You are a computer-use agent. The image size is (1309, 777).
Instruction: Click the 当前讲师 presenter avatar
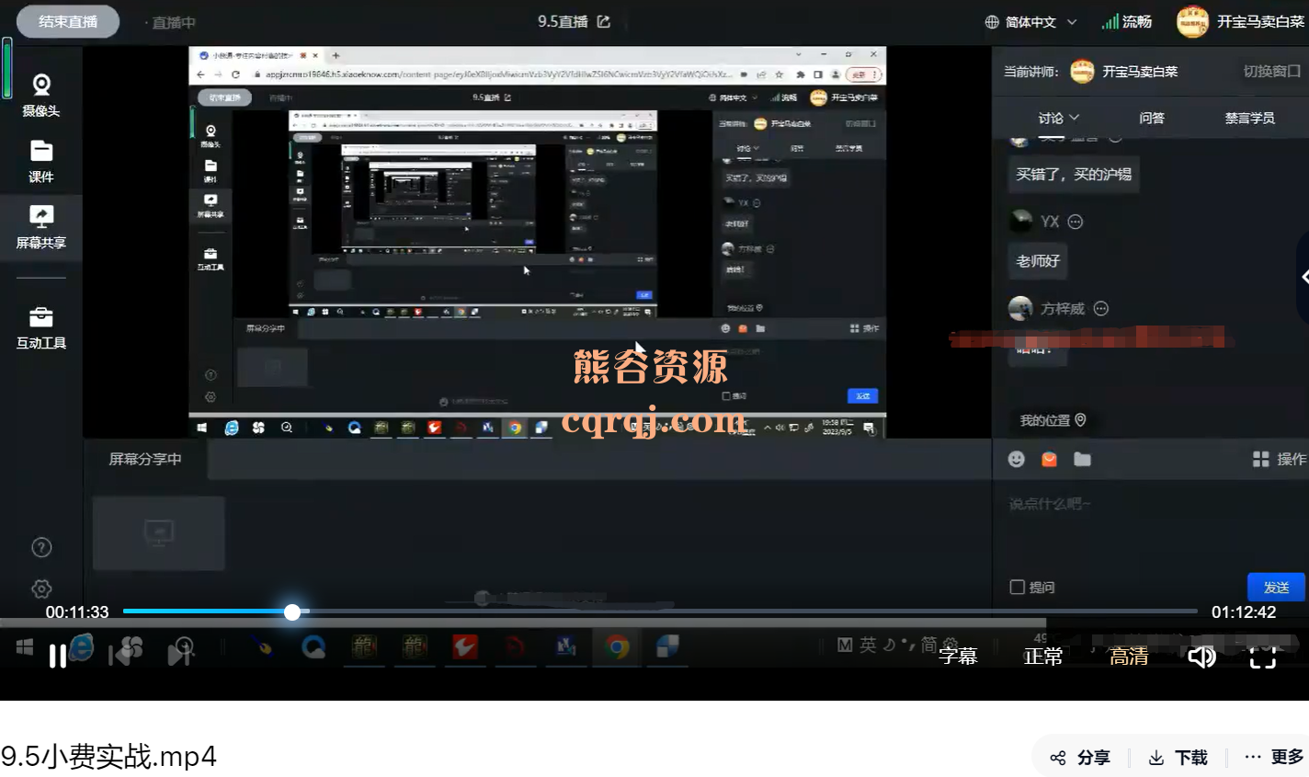[x=1082, y=71]
